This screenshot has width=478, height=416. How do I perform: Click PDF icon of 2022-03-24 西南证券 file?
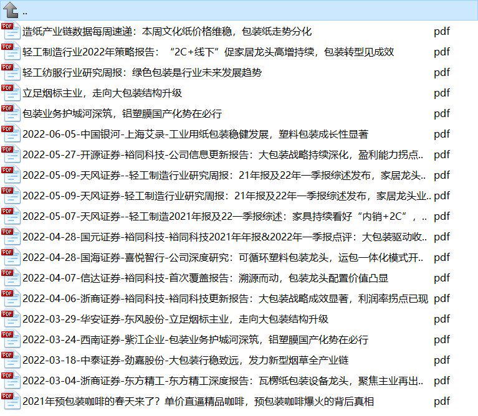[11, 339]
